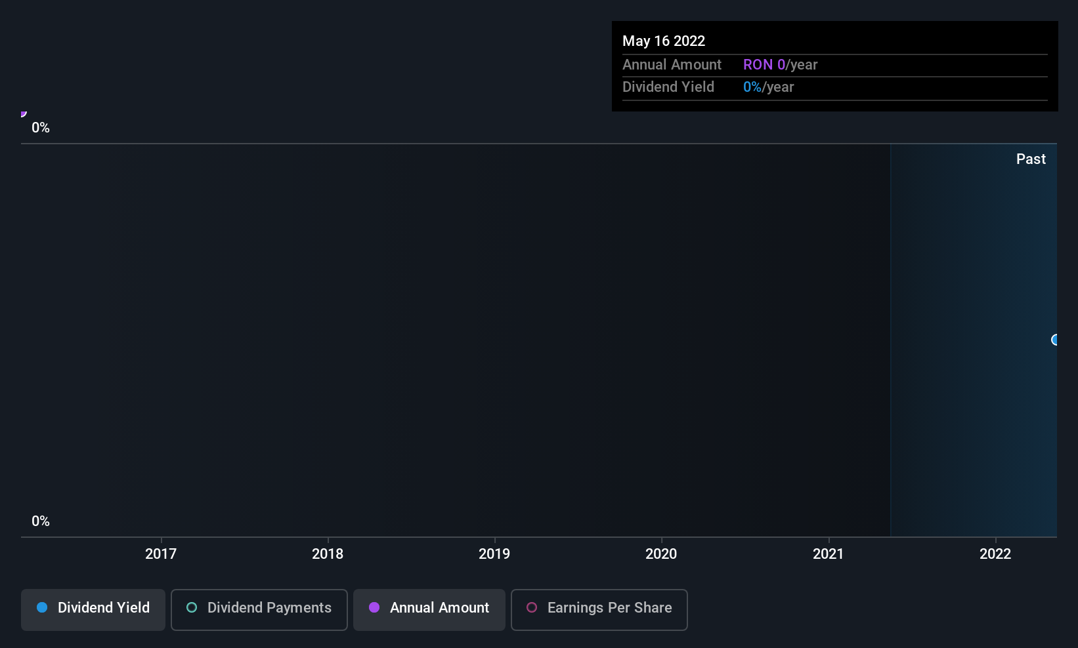Enable the Dividend Payments series
Viewport: 1078px width, 648px height.
[259, 609]
